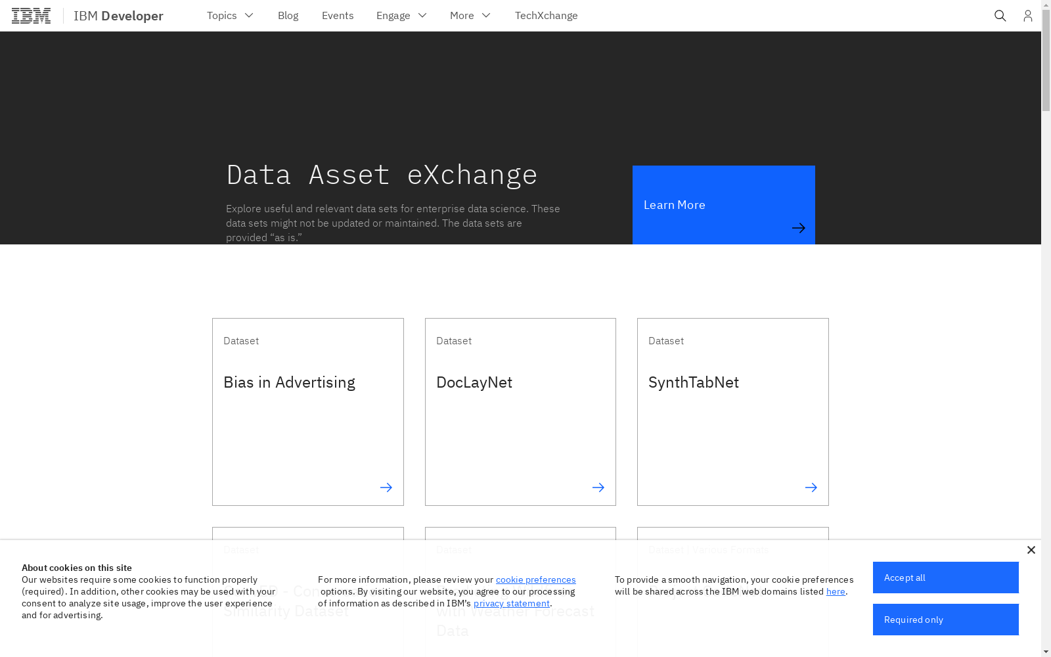Open the IBM web domains 'here' link
Screen dimensions: 1051x657
click(x=836, y=591)
